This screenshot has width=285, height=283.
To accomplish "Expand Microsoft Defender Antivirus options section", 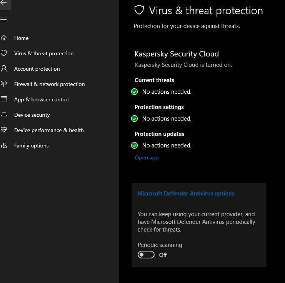I will click(186, 194).
